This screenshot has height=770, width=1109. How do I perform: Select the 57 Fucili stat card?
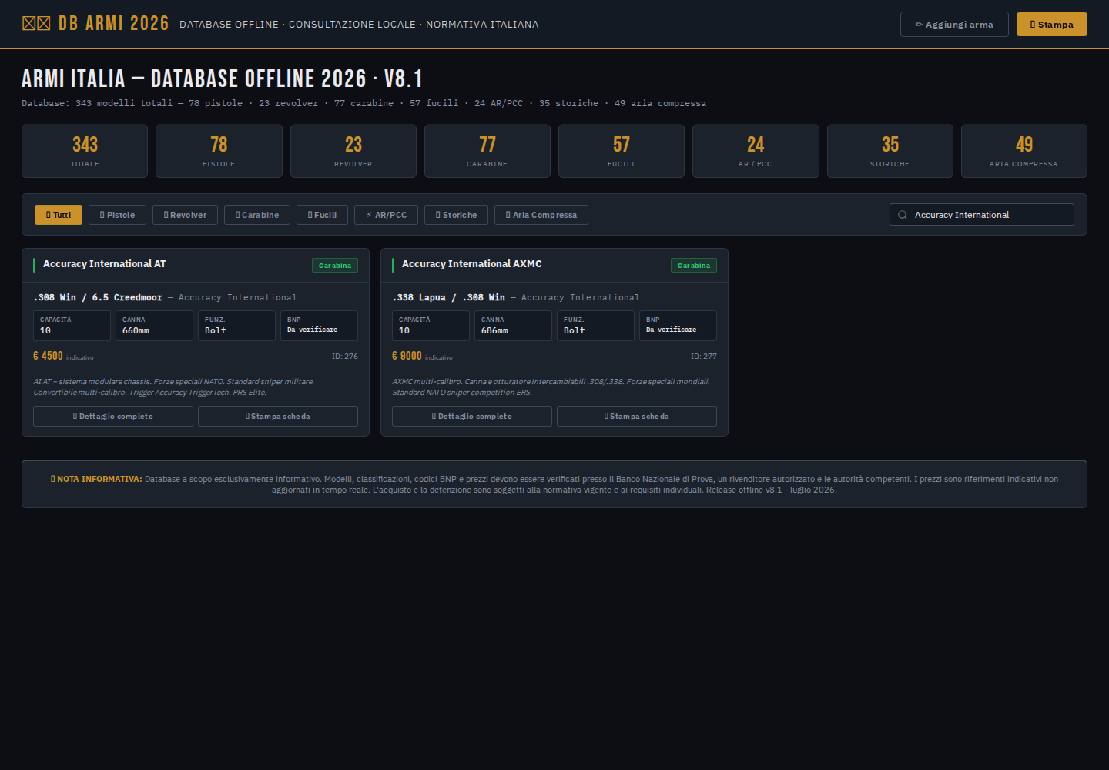click(622, 151)
